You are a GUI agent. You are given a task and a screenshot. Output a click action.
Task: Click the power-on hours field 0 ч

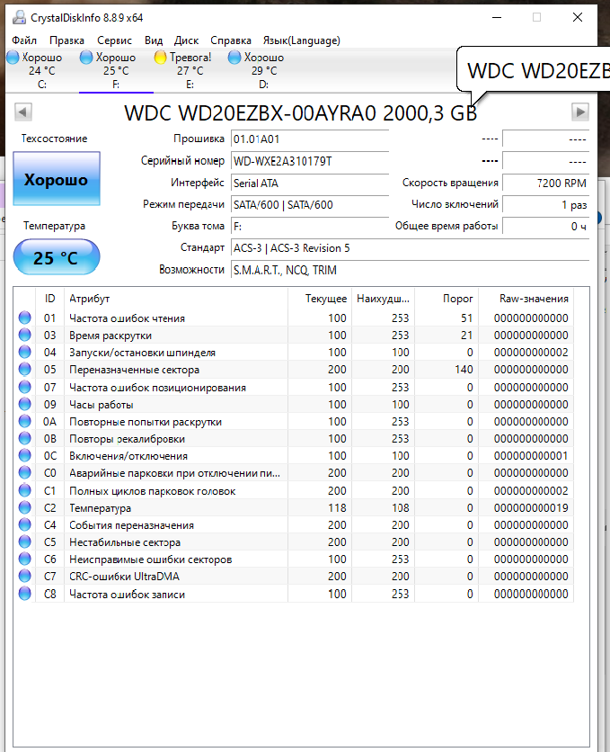pos(546,227)
